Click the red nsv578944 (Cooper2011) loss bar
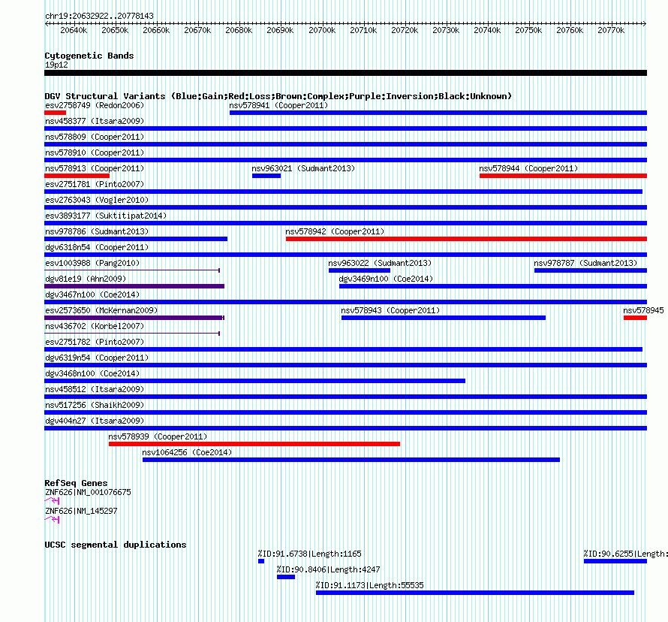 point(563,176)
